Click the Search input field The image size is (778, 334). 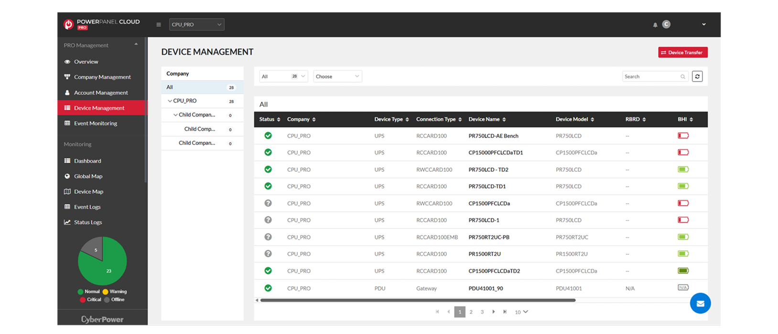[x=655, y=76]
